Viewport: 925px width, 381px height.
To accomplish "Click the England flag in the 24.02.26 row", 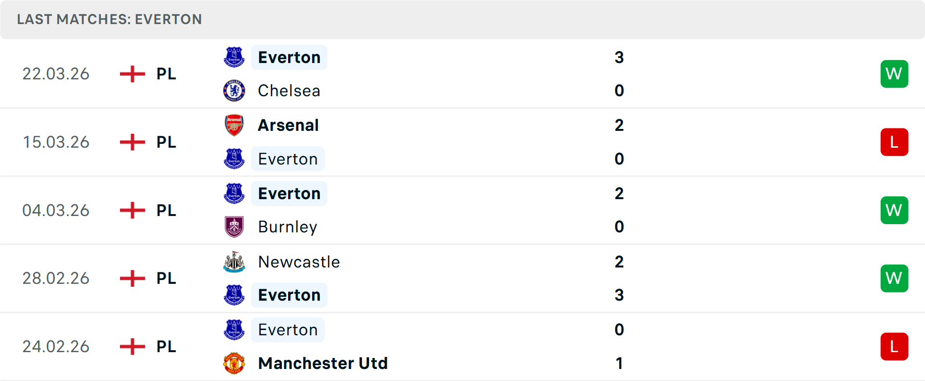I will coord(132,346).
